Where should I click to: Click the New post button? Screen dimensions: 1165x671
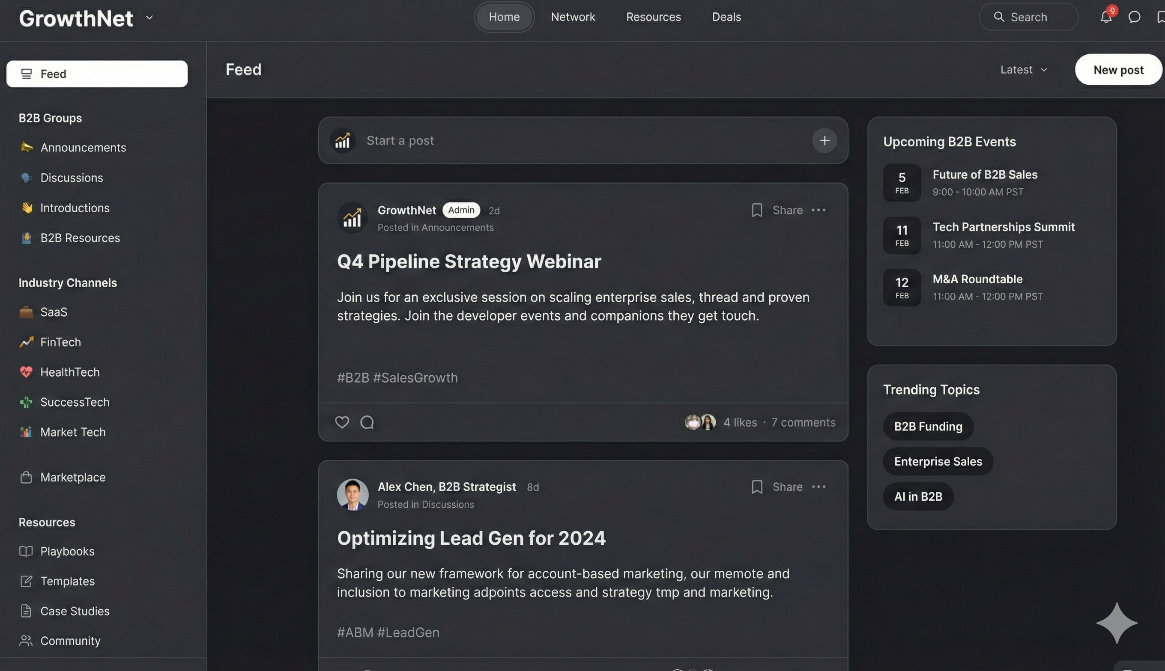click(x=1118, y=70)
